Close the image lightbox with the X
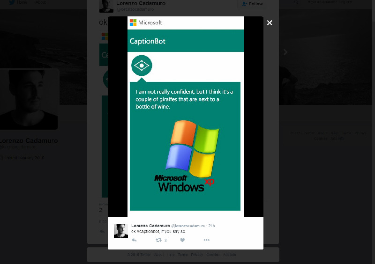This screenshot has width=375, height=264. 270,23
